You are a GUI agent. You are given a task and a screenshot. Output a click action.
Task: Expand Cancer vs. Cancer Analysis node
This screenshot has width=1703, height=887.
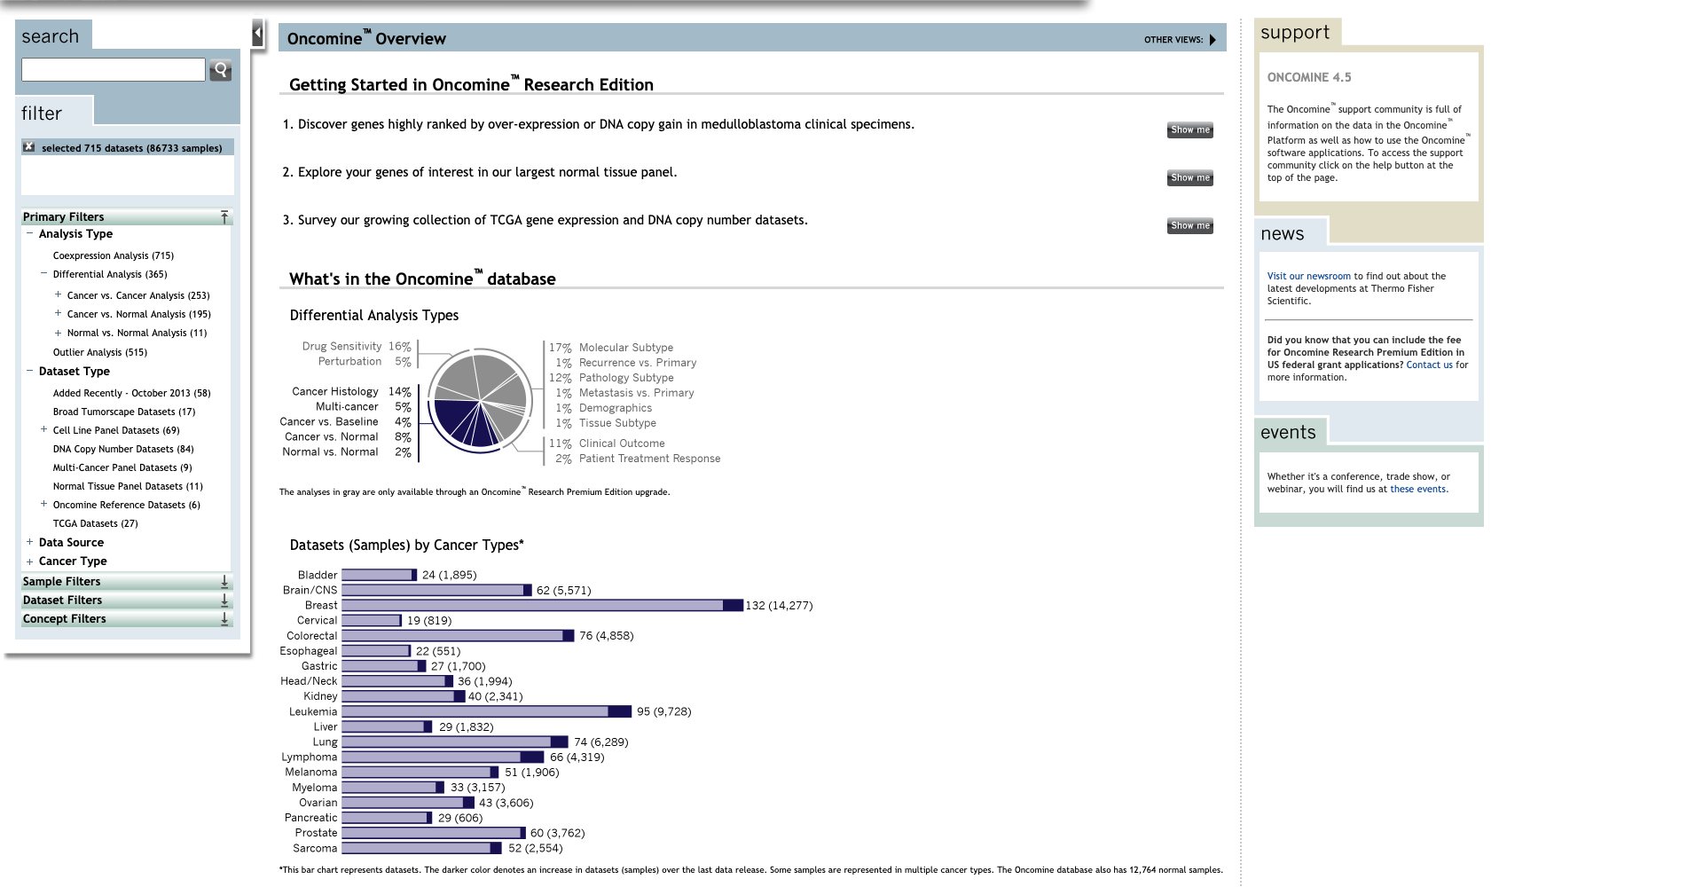(x=58, y=294)
